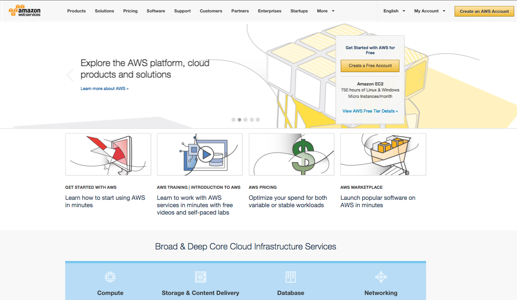Open the Software menu item
Screen dimensions: 517x300
click(x=156, y=11)
